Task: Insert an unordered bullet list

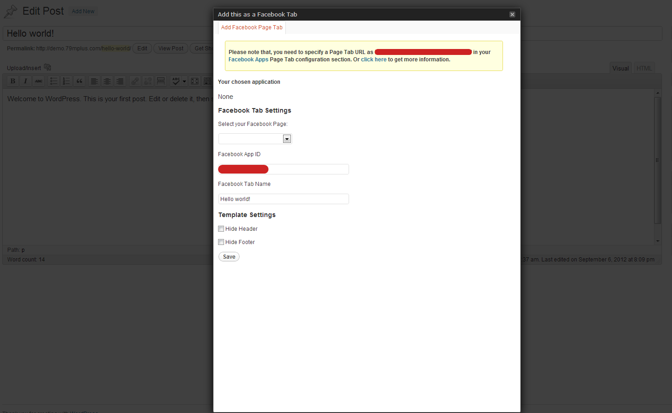Action: 54,81
